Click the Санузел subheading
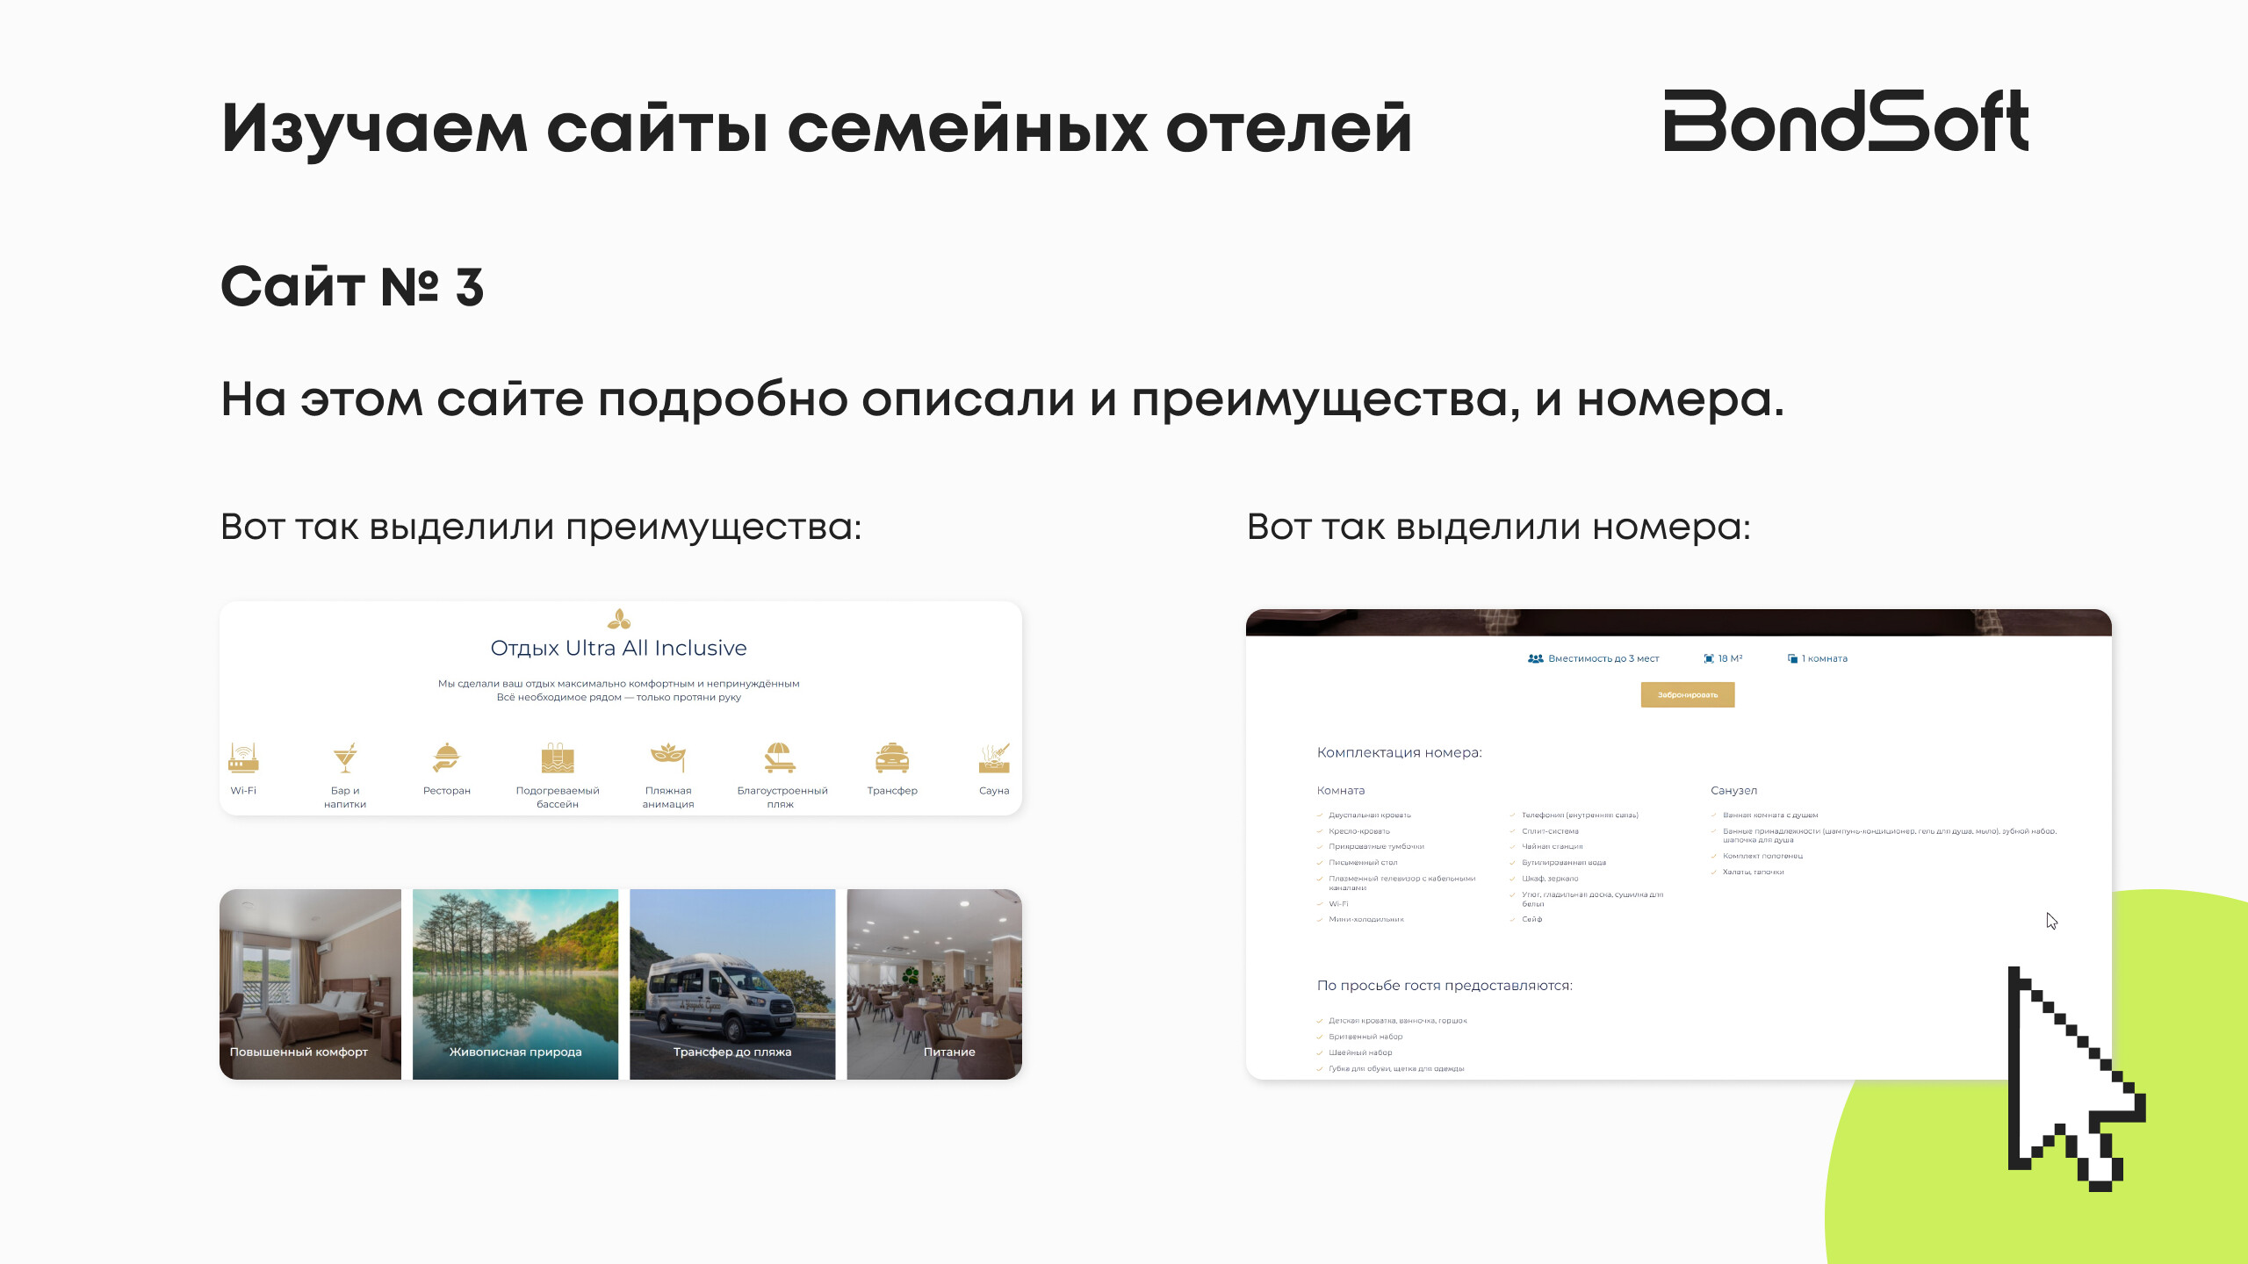The image size is (2248, 1264). [1734, 791]
